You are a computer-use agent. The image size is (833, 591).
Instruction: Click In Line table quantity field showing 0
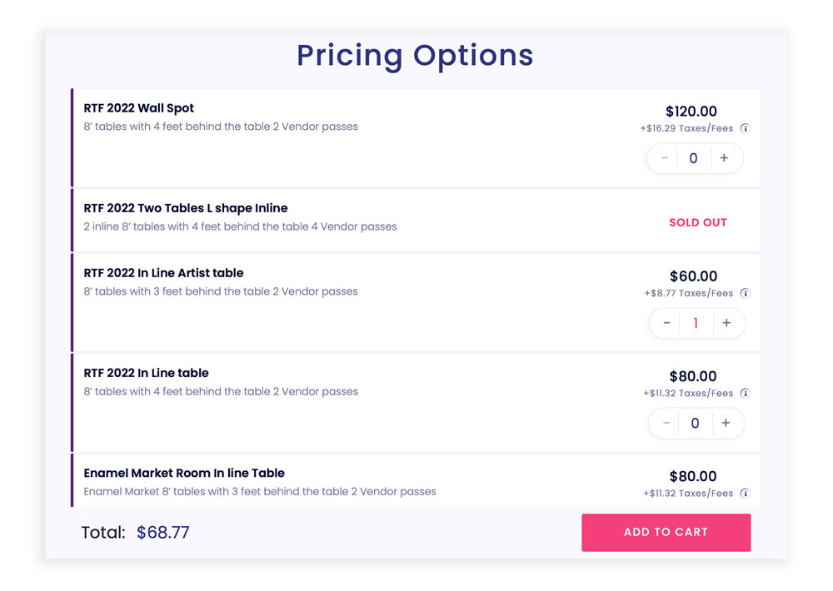click(x=695, y=423)
